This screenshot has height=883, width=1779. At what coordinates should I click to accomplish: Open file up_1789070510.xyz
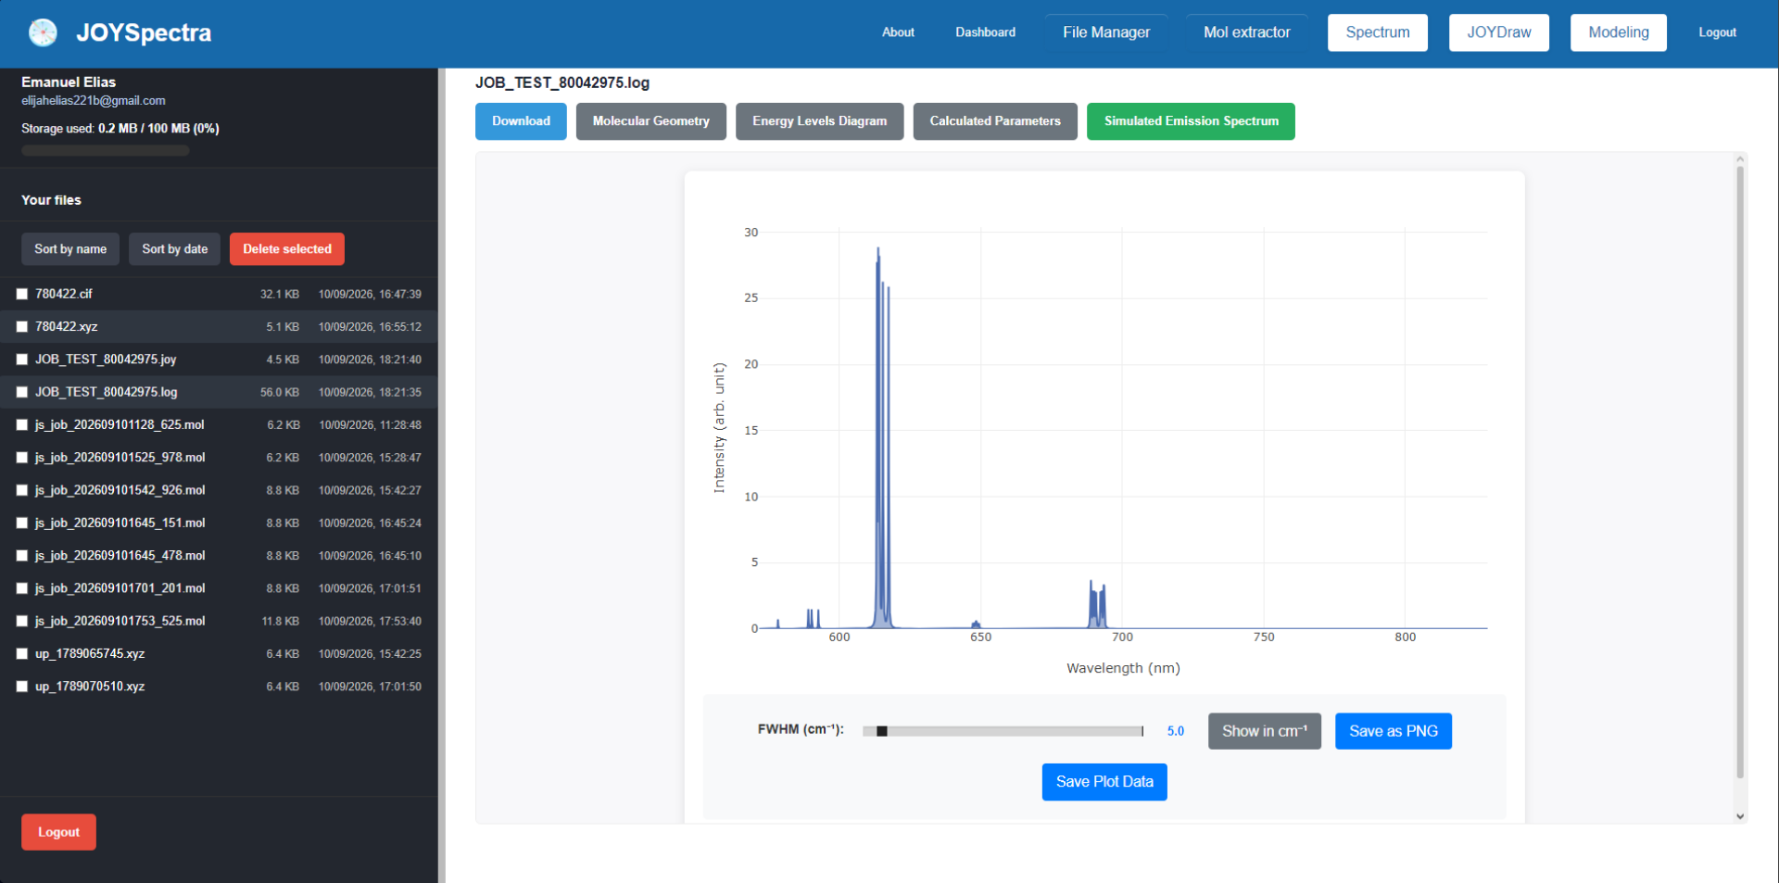pyautogui.click(x=90, y=687)
